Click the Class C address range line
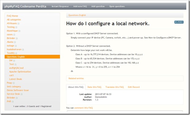This screenshot has height=115, width=190. 107,63
